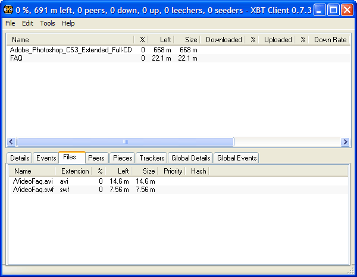Click the avi extension cell
Image resolution: width=357 pixels, height=277 pixels.
pyautogui.click(x=64, y=181)
